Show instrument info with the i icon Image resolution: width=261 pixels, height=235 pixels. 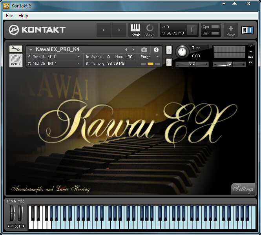(x=156, y=50)
